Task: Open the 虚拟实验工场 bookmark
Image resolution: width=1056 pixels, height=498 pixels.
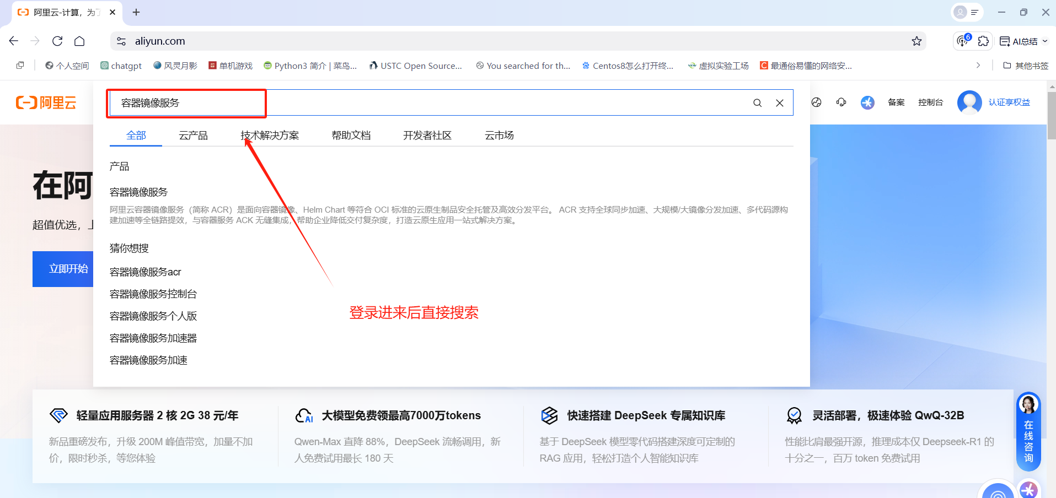Action: [719, 66]
